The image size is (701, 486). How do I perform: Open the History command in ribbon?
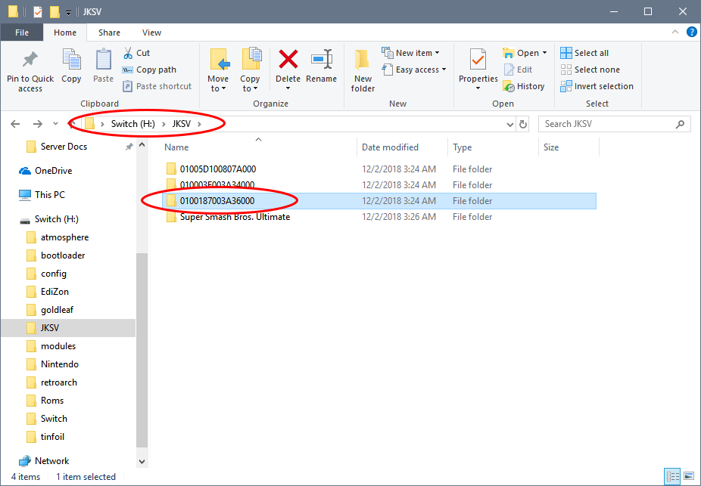point(524,86)
